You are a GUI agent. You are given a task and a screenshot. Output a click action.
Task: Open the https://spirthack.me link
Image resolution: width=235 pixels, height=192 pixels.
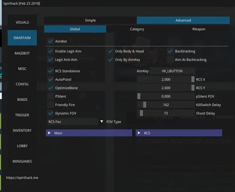(x=22, y=178)
